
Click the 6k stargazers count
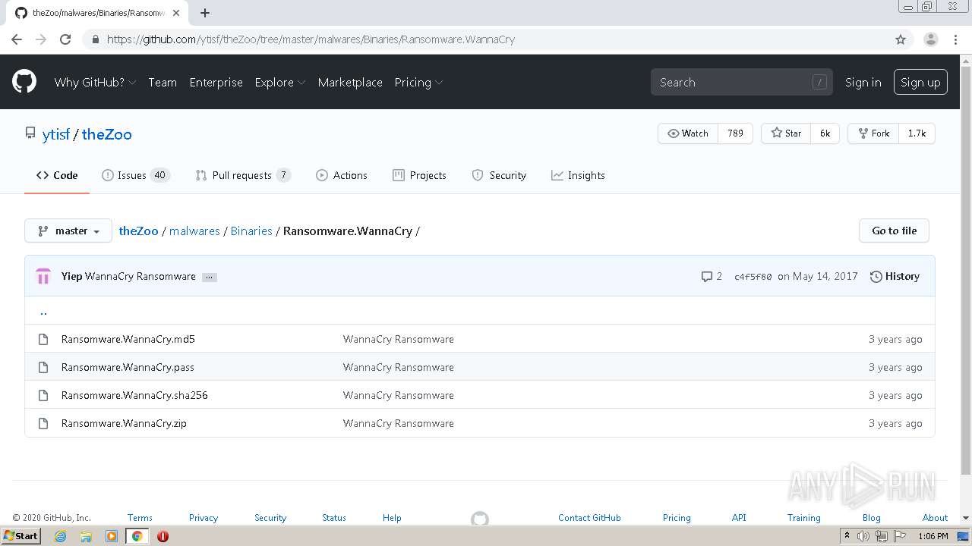tap(825, 133)
